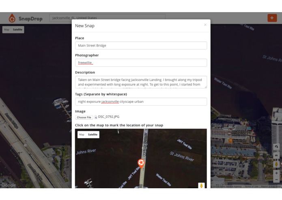Click the SnapDrop brand name text
The height and width of the screenshot is (200, 282).
(30, 19)
